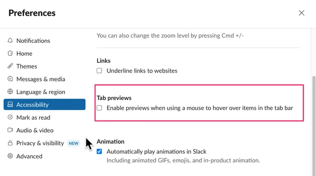Image resolution: width=316 pixels, height=176 pixels.
Task: Click the vertical scrollbar of preferences pane
Action: coord(314,125)
